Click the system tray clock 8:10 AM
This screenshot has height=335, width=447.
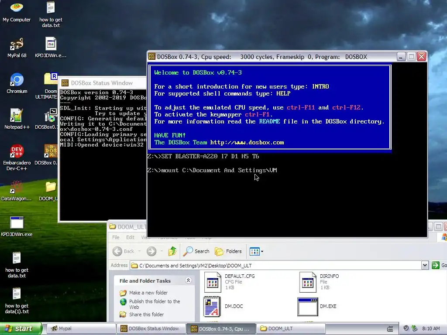click(431, 328)
